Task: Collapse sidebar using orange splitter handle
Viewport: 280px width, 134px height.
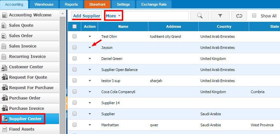Action: pyautogui.click(x=67, y=104)
